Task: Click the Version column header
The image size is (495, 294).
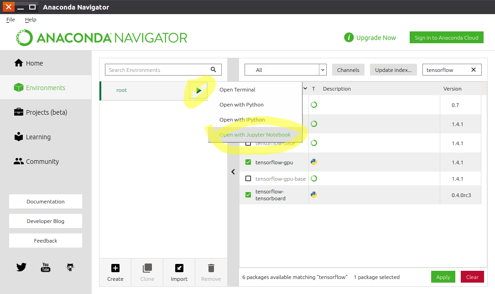Action: [452, 89]
